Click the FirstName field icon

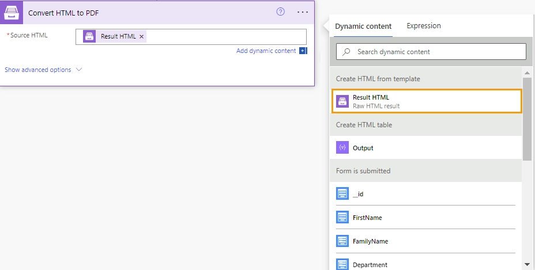click(x=342, y=217)
